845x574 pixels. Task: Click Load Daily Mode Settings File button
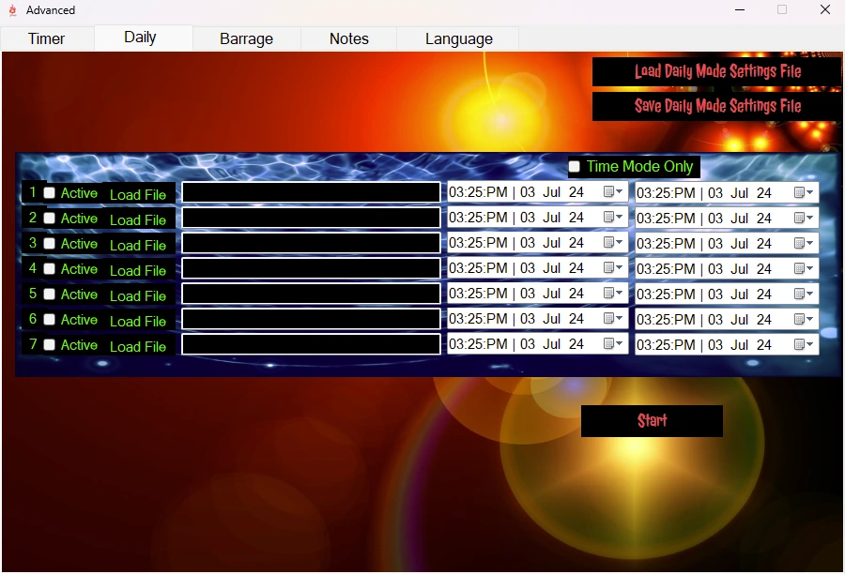[x=716, y=71]
